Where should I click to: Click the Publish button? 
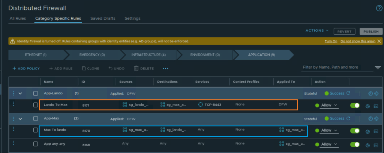[371, 32]
